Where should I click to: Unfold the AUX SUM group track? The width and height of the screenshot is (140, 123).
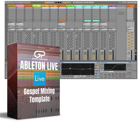click(115, 6)
